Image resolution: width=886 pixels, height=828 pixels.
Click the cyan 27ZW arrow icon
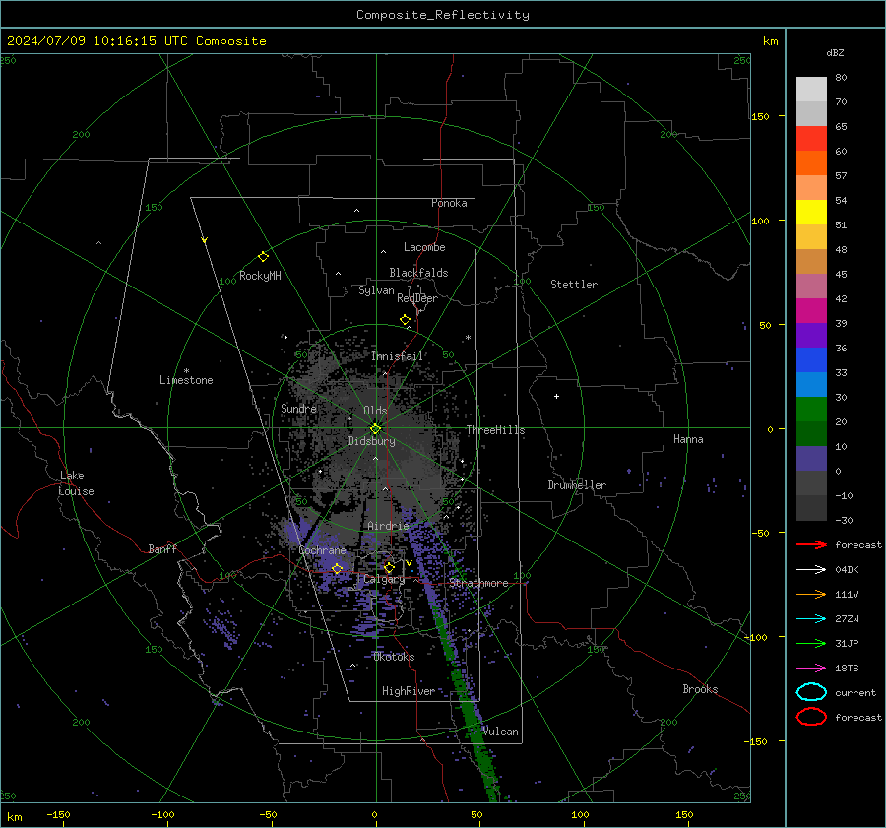pos(811,619)
